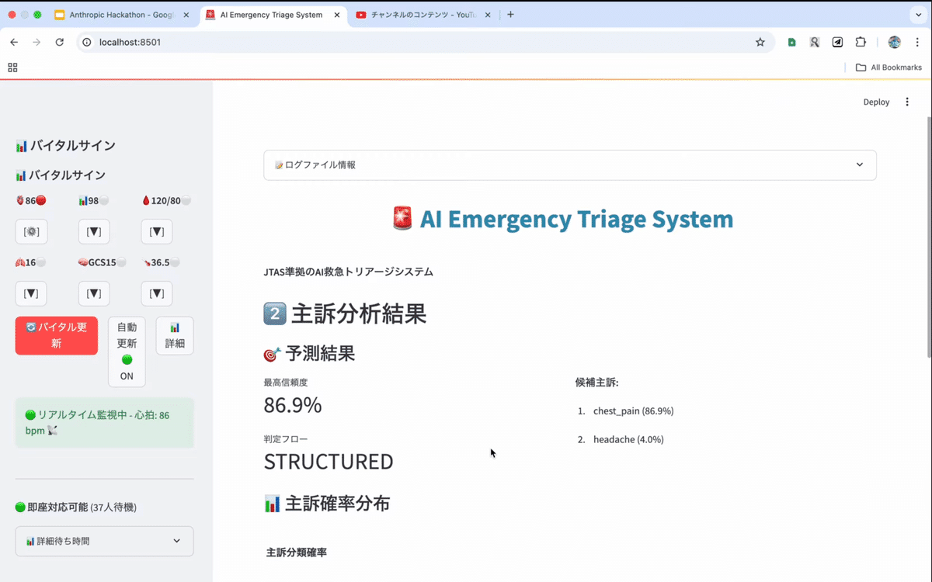Click the [▼] button under blood pressure 120/80
932x582 pixels.
156,232
